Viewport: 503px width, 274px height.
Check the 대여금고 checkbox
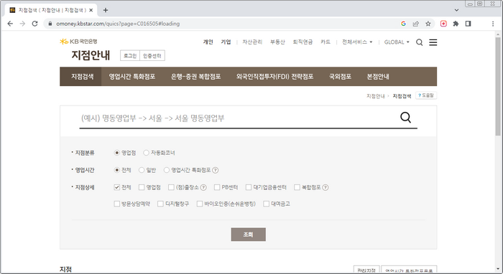click(x=266, y=204)
